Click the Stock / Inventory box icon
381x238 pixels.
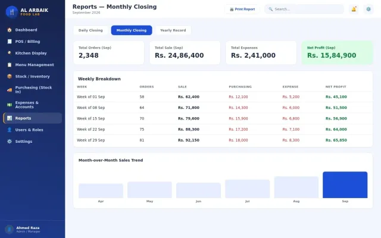(x=10, y=76)
